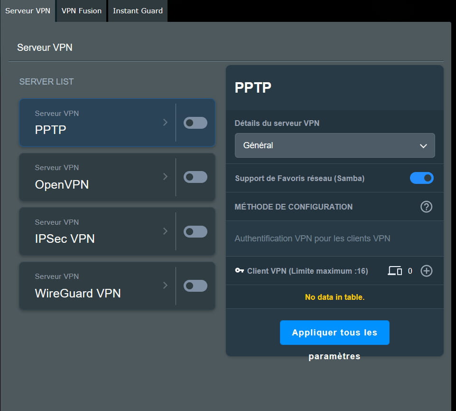Screen dimensions: 456x411
Task: Expand PPTP entry via chevron arrow
Action: coord(165,123)
